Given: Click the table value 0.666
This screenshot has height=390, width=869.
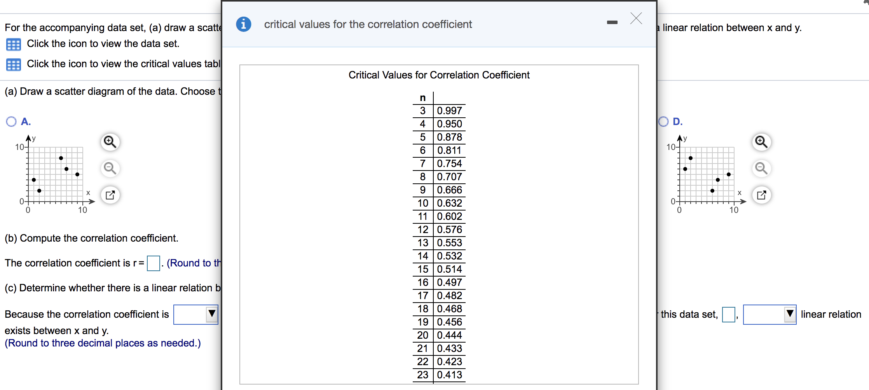Looking at the screenshot, I should [x=449, y=190].
